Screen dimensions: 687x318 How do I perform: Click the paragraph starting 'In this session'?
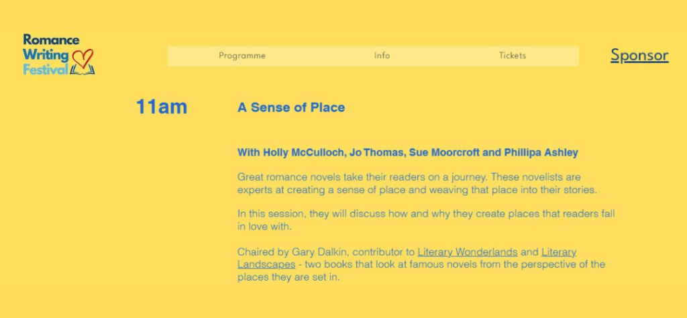[425, 220]
